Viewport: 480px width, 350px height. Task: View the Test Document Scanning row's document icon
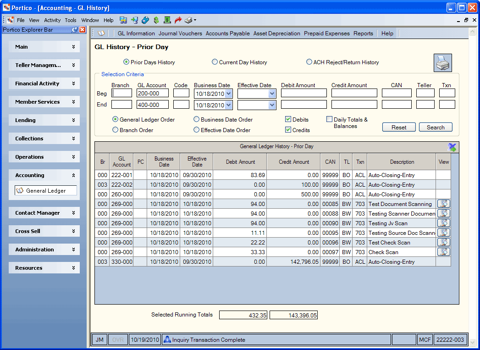point(444,204)
